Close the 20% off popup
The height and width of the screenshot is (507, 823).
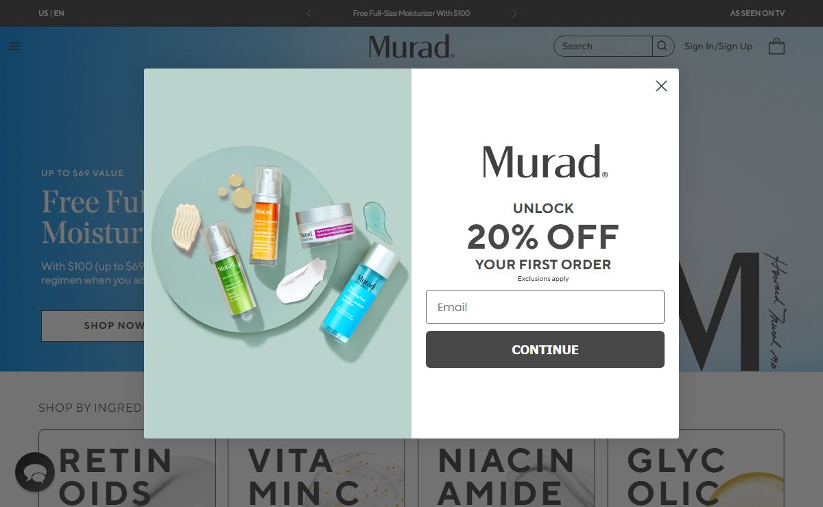click(661, 86)
